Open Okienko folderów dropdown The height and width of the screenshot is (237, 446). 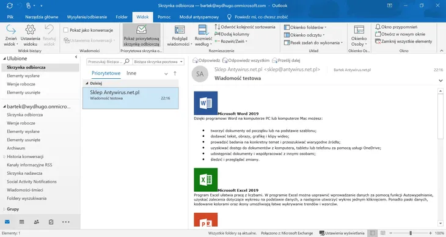tap(305, 27)
